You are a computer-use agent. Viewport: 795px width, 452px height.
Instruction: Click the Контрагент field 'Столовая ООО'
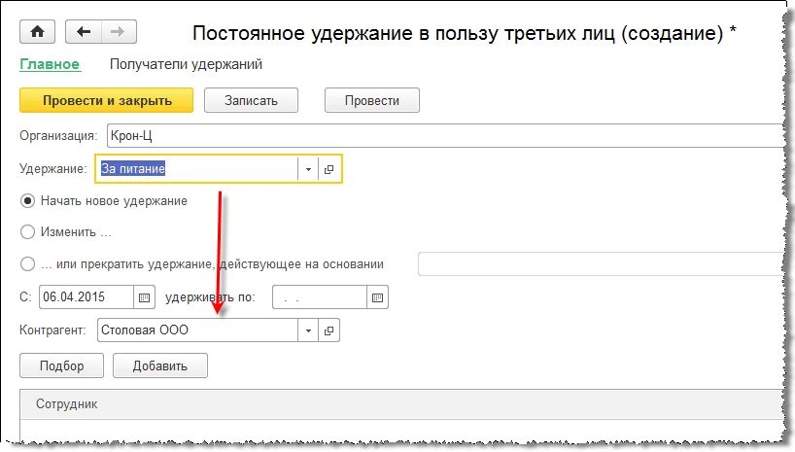[197, 330]
